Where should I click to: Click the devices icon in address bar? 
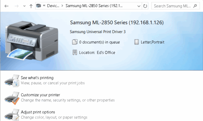point(38,6)
